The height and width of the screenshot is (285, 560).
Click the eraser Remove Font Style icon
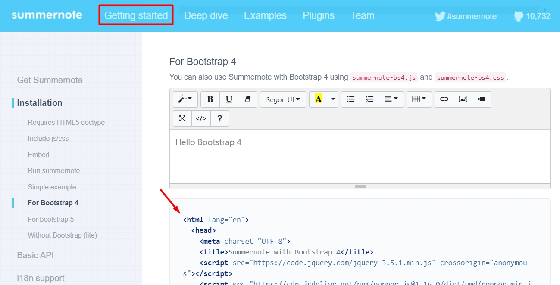247,99
